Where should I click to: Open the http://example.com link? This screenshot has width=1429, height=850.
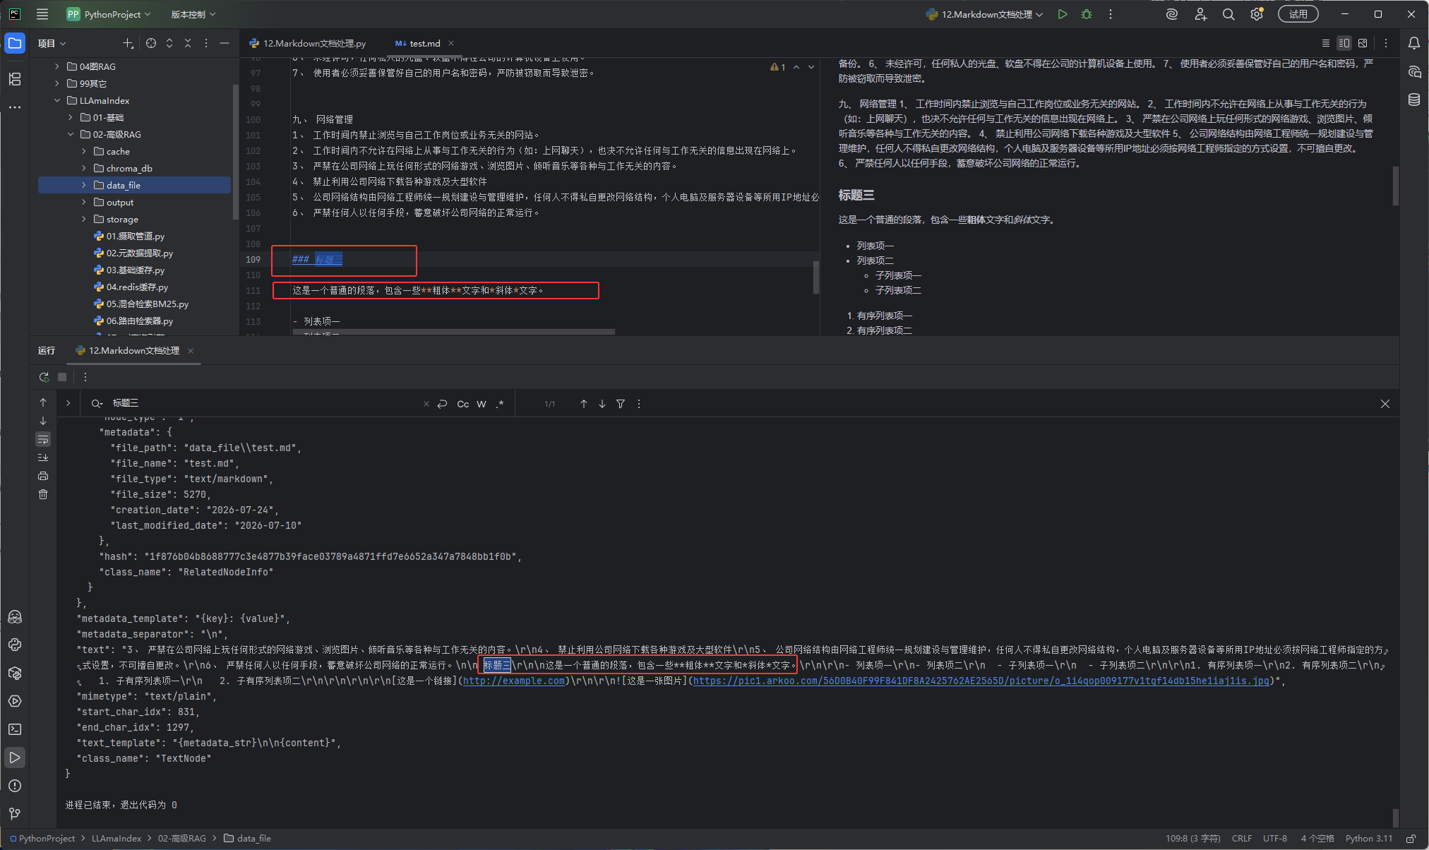pyautogui.click(x=514, y=681)
